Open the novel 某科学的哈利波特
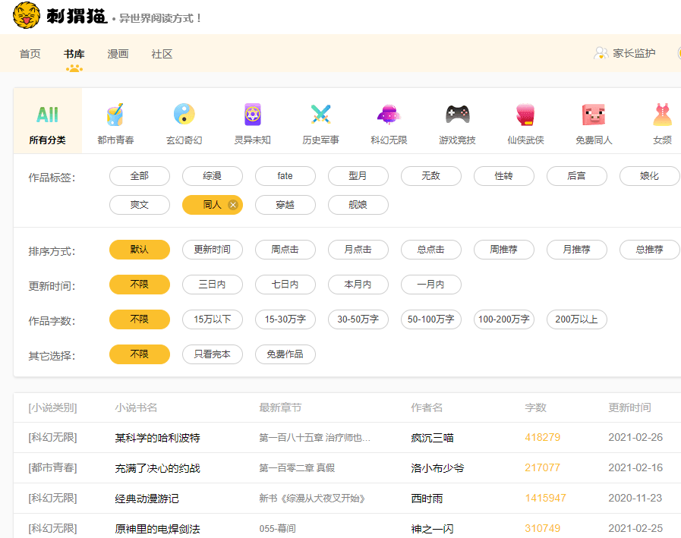681x538 pixels. (157, 439)
